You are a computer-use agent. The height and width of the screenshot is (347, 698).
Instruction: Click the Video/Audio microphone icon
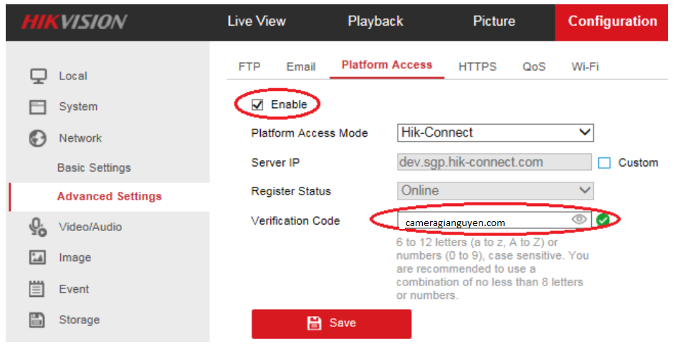(38, 227)
